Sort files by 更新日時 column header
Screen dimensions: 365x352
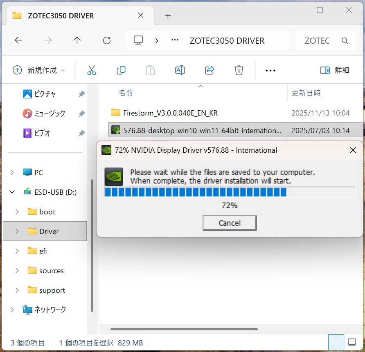(306, 93)
